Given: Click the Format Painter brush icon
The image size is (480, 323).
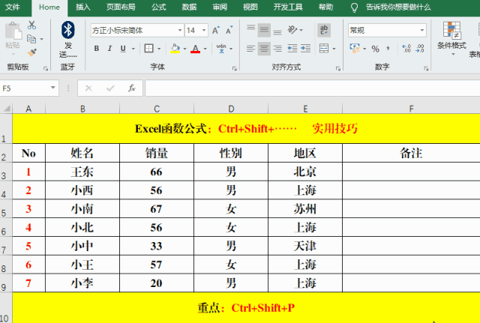Looking at the screenshot, I should pyautogui.click(x=31, y=52).
